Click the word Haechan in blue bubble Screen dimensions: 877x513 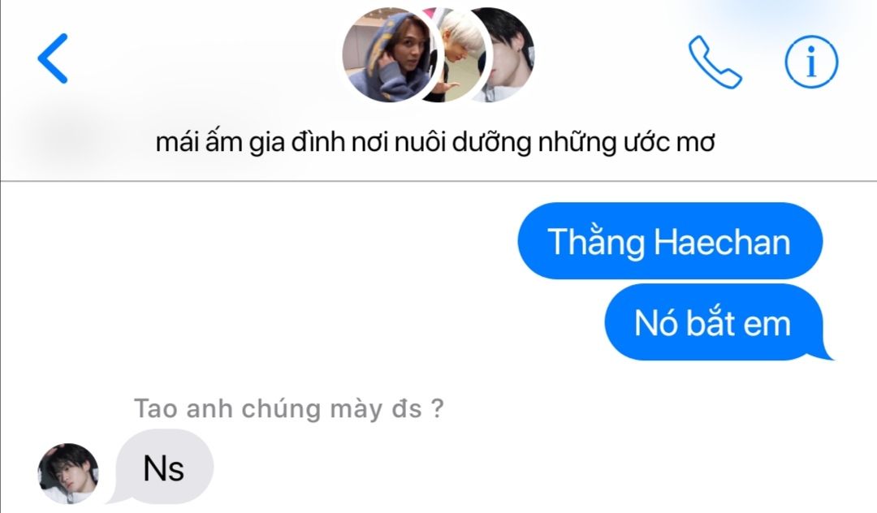722,242
